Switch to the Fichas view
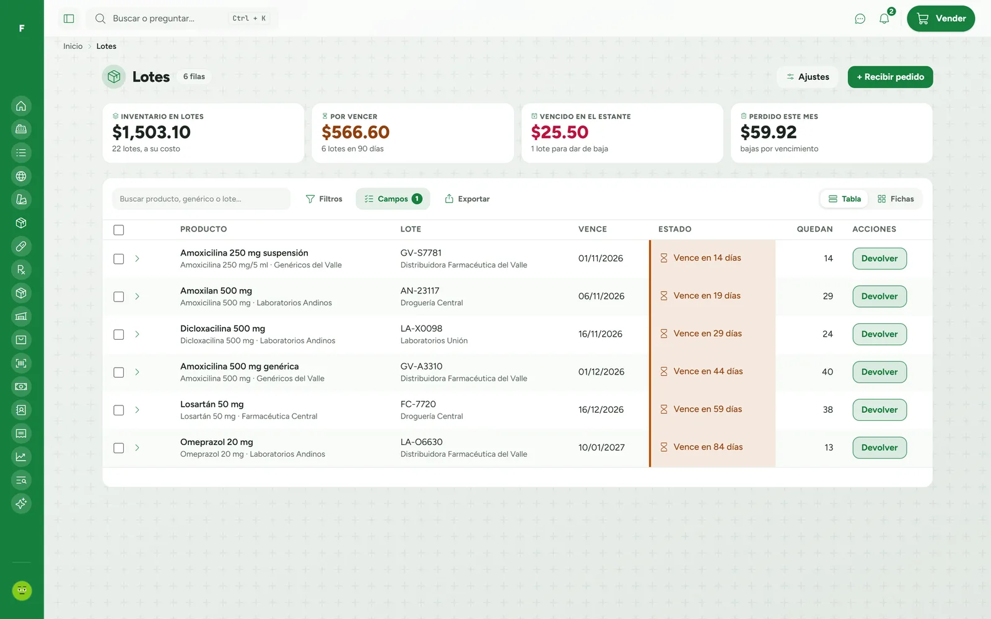This screenshot has height=619, width=991. pyautogui.click(x=896, y=199)
